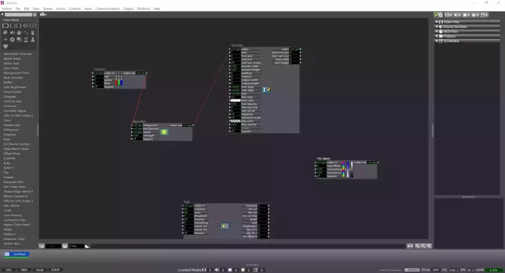Open the Help menu

(x=157, y=9)
